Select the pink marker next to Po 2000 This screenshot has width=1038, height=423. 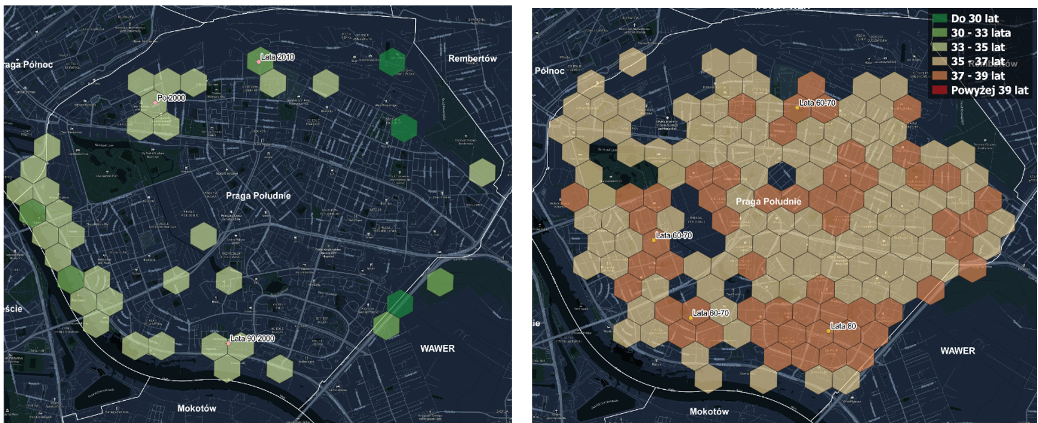coord(155,103)
